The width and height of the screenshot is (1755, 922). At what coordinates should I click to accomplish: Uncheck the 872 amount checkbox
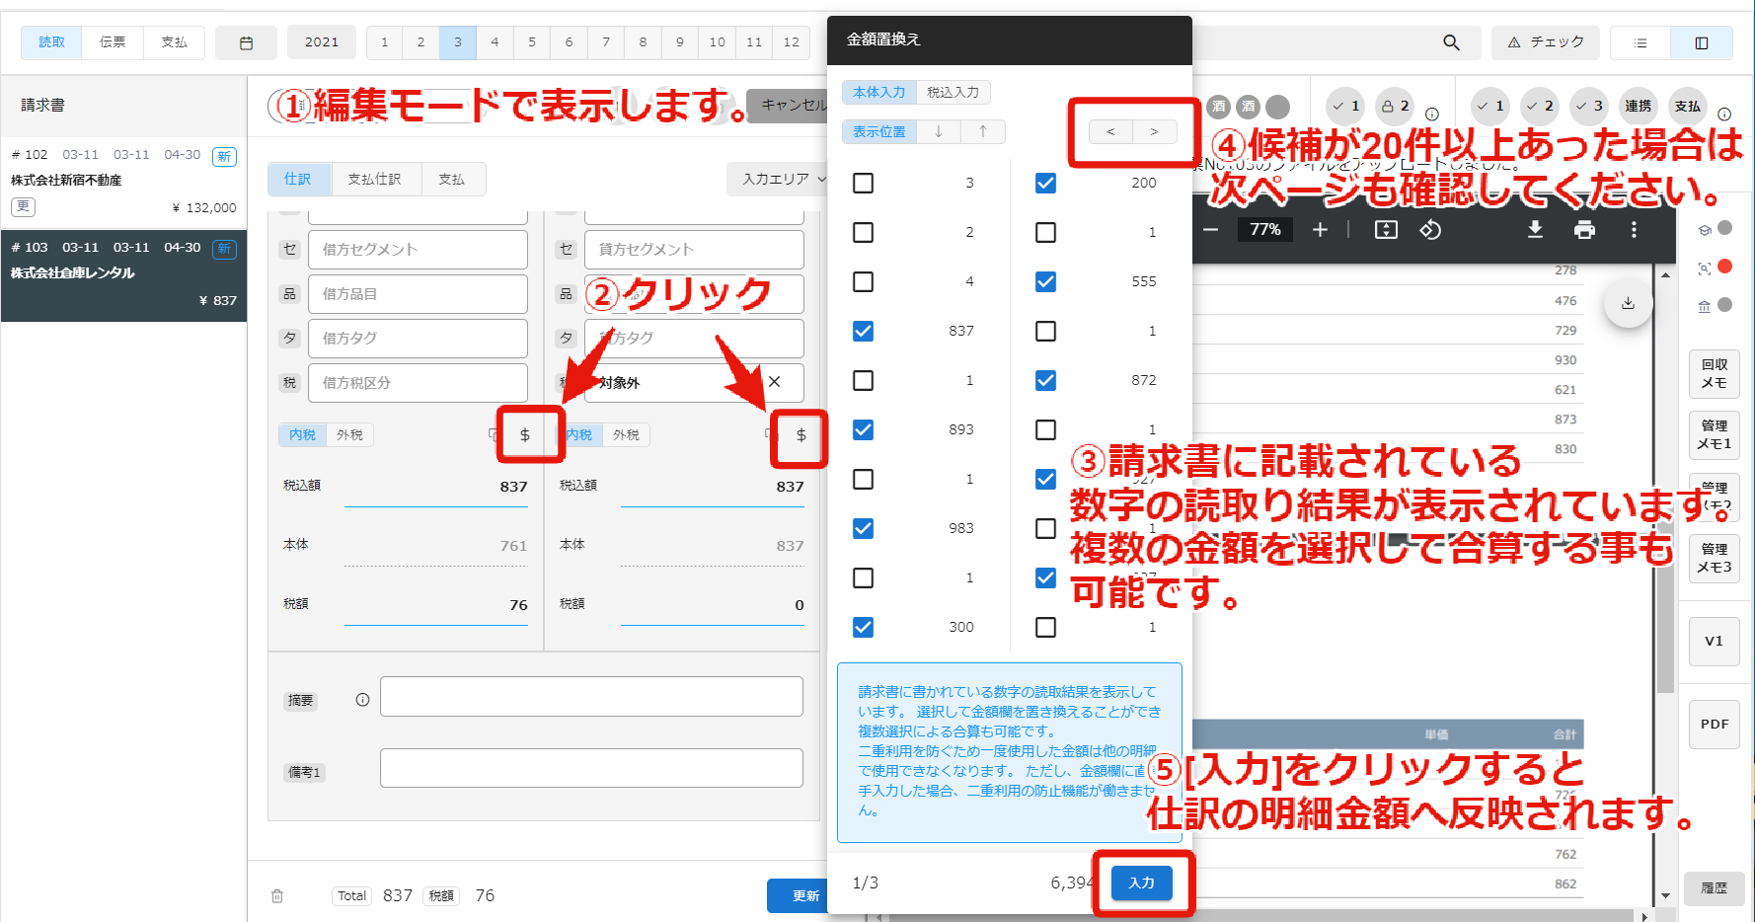click(x=1045, y=380)
